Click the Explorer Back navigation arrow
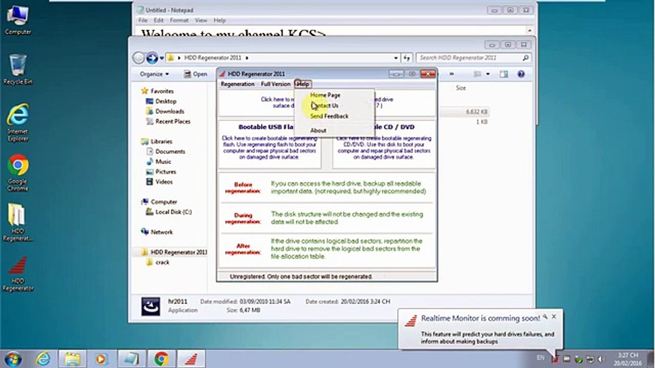This screenshot has width=655, height=368. tap(138, 58)
